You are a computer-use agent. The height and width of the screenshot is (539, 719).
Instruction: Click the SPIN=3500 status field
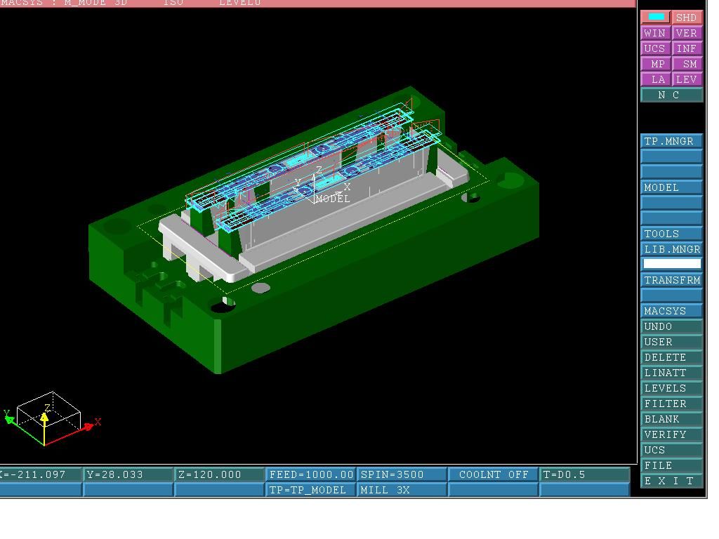click(x=402, y=474)
